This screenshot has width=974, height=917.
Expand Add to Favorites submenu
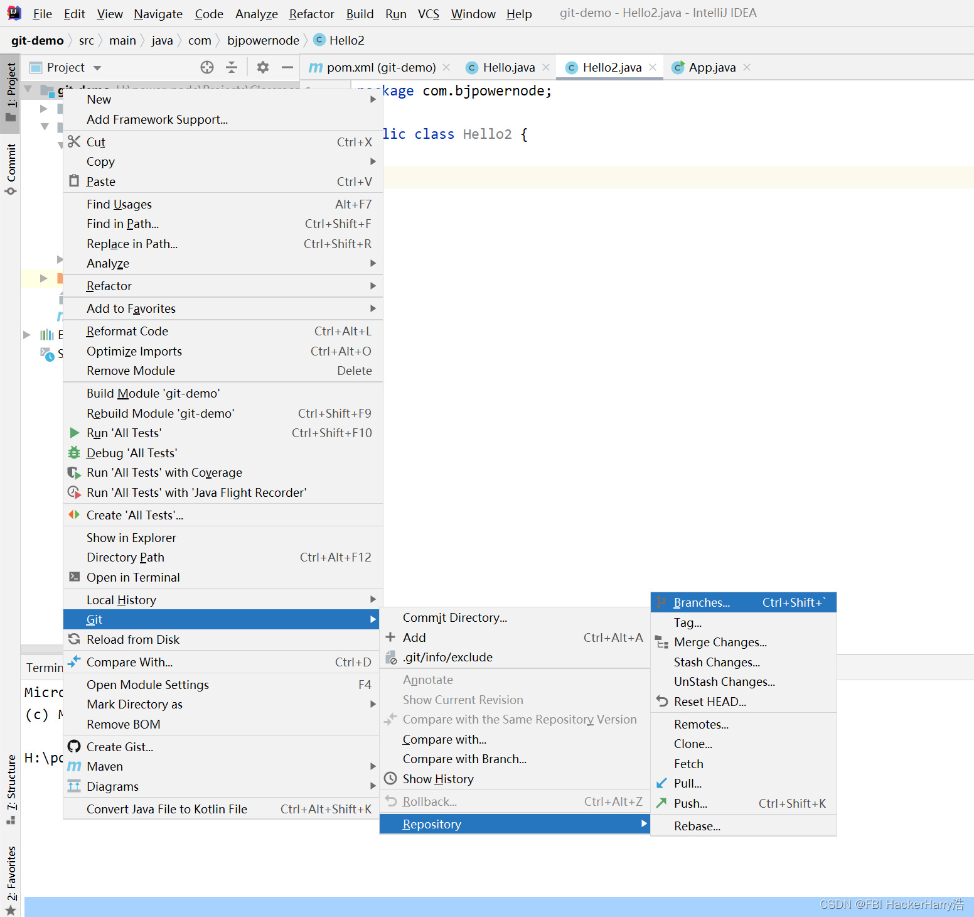point(373,308)
